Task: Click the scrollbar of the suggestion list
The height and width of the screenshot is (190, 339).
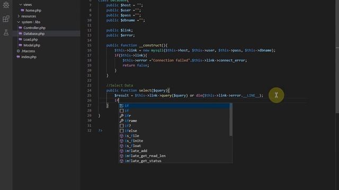Action: (231, 120)
